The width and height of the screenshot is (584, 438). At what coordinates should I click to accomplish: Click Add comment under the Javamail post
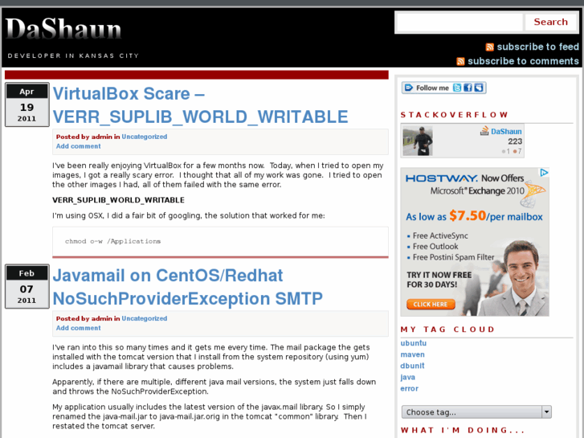coord(78,329)
